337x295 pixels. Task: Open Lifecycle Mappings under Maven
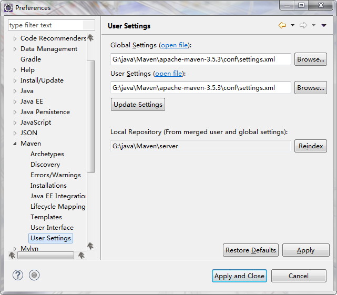pos(58,207)
